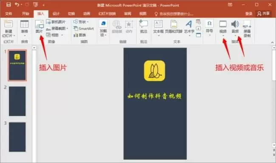This screenshot has width=276, height=163.
Task: Insert a Text Box (文本框)
Action: click(158, 24)
